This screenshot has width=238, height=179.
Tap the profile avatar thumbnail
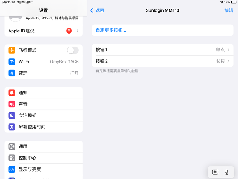pyautogui.click(x=15, y=19)
